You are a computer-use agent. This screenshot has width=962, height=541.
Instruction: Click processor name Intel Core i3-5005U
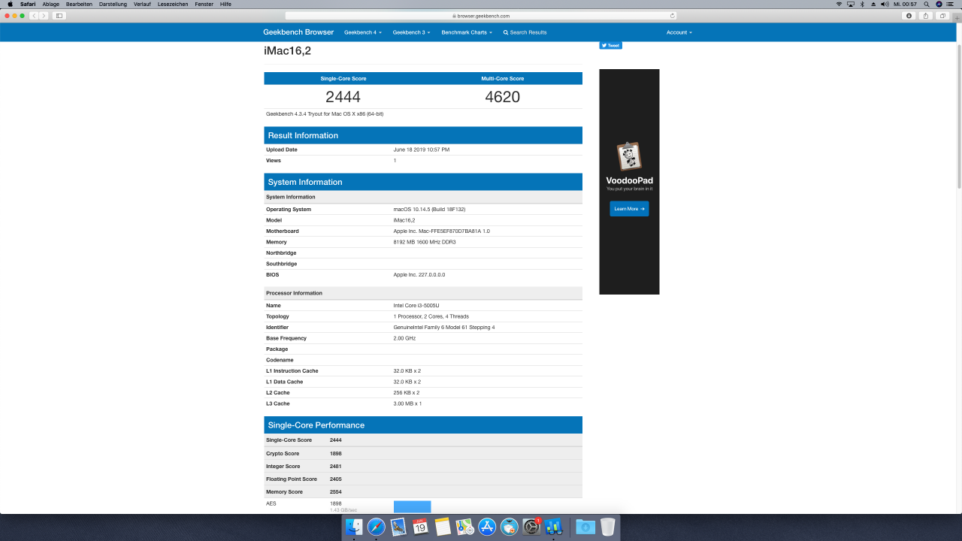416,306
